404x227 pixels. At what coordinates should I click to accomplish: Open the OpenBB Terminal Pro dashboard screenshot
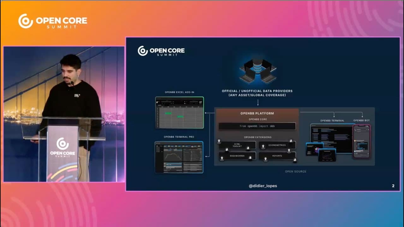[x=179, y=157]
